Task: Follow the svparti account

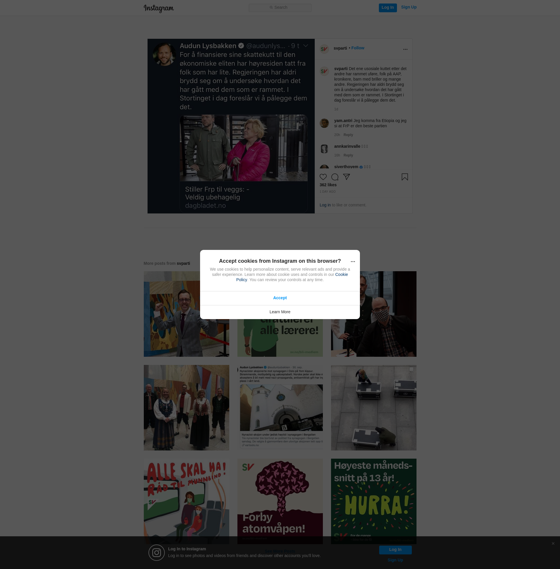Action: click(358, 48)
